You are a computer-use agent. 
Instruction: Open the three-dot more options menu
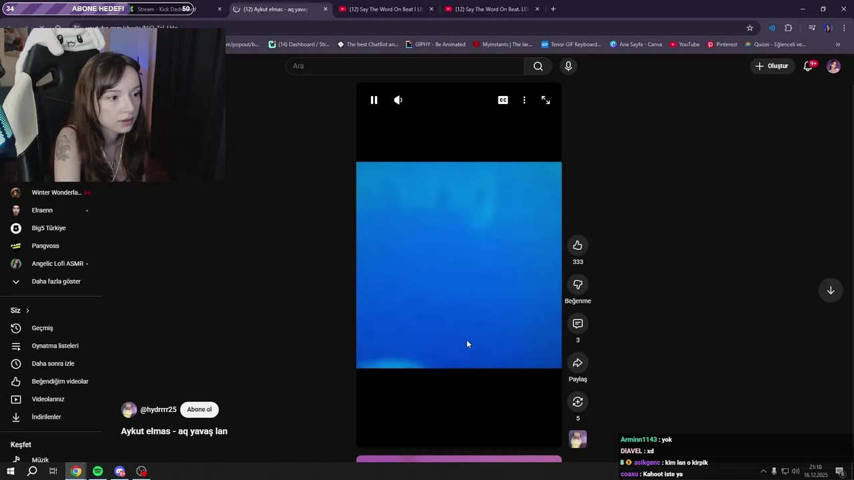click(x=524, y=100)
